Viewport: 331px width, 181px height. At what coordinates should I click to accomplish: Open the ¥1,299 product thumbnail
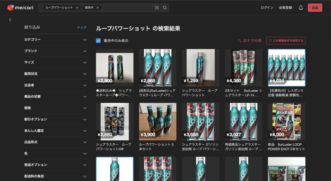(x=201, y=68)
